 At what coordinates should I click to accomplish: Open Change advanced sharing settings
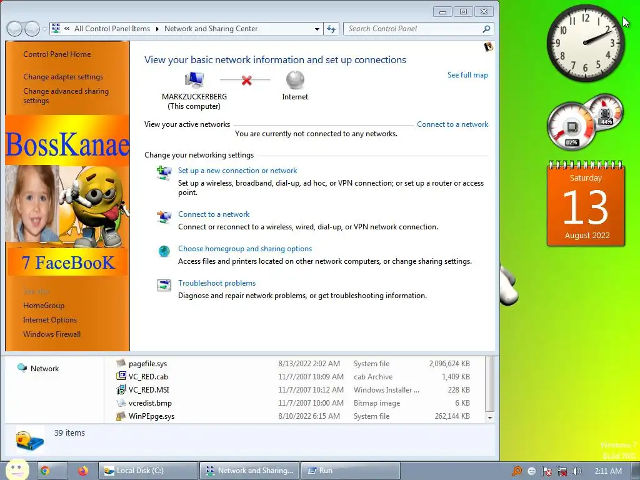(x=66, y=96)
